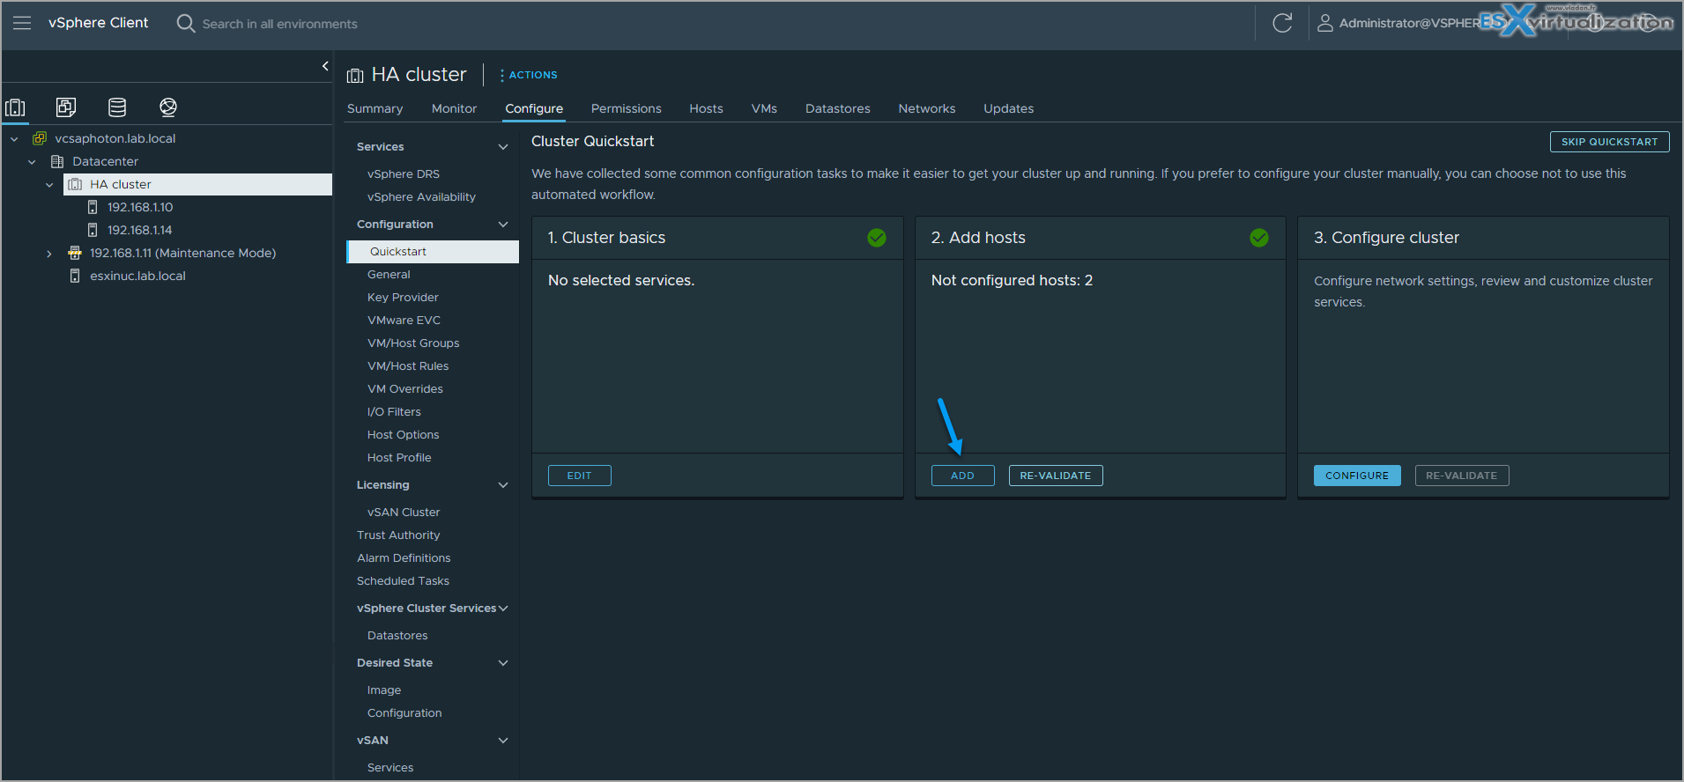Screen dimensions: 1684x782
Task: Collapse the navigation sidebar arrow
Action: click(325, 66)
